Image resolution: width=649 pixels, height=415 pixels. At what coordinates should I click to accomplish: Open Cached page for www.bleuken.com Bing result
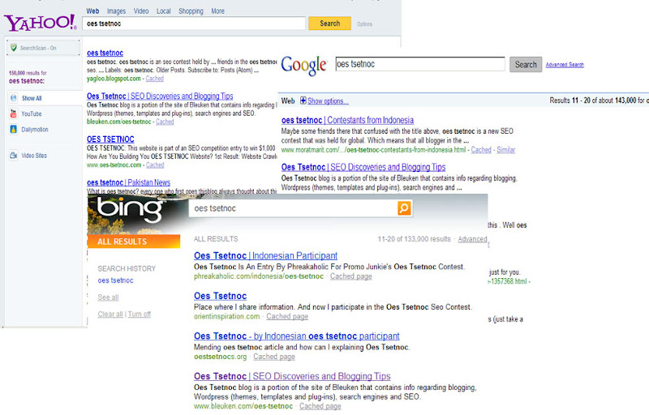[x=320, y=406]
